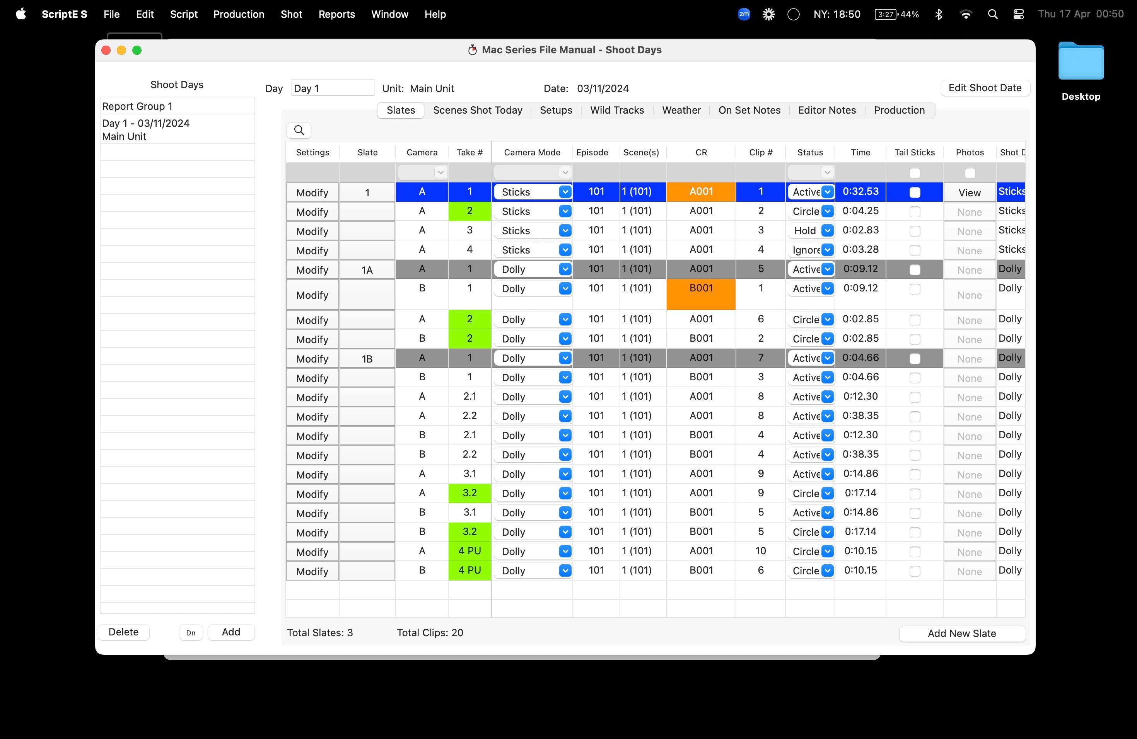Open Control Center from the menu bar
The height and width of the screenshot is (739, 1137).
1019,14
